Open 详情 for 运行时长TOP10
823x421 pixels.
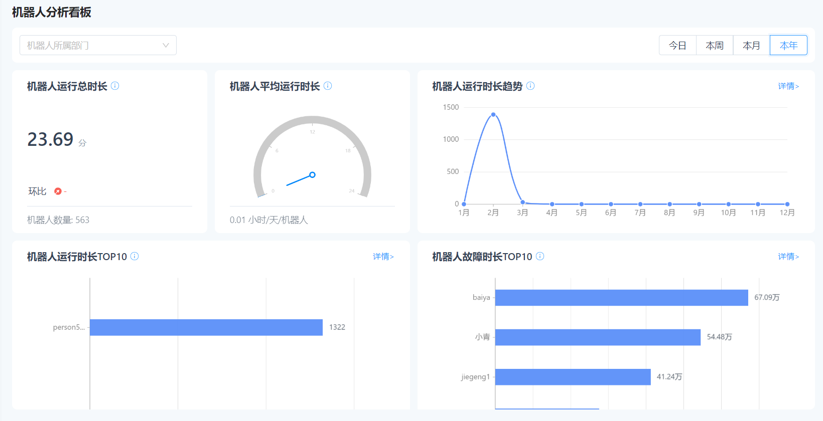[x=383, y=257]
